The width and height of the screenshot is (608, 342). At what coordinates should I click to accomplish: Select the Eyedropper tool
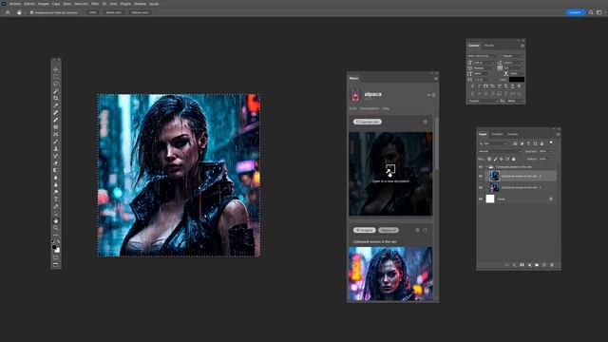56,105
